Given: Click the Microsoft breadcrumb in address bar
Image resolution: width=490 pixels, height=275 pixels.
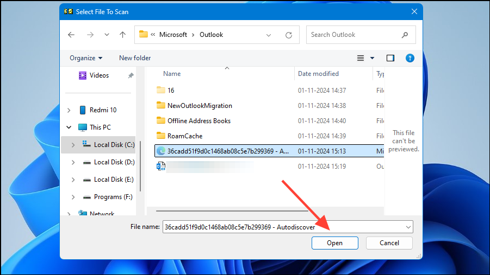Looking at the screenshot, I should coord(173,35).
